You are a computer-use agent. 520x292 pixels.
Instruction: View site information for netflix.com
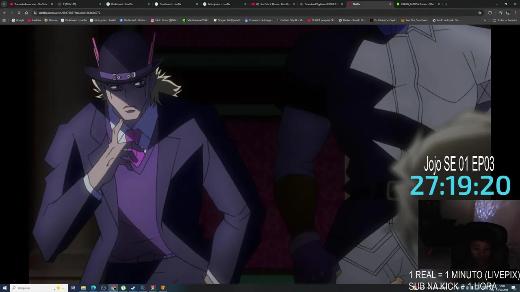pos(35,13)
